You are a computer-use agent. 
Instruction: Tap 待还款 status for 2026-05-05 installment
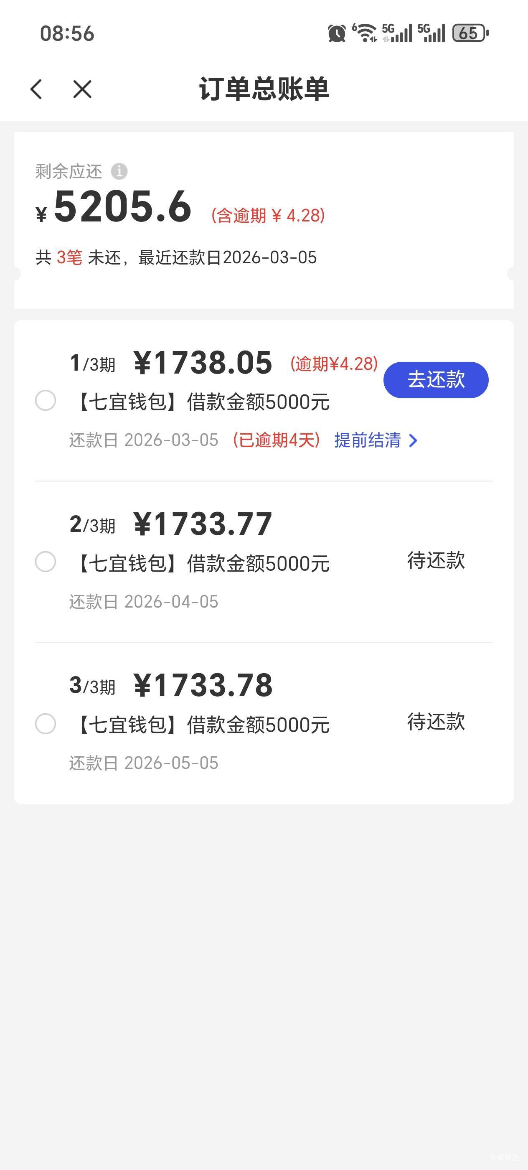436,722
